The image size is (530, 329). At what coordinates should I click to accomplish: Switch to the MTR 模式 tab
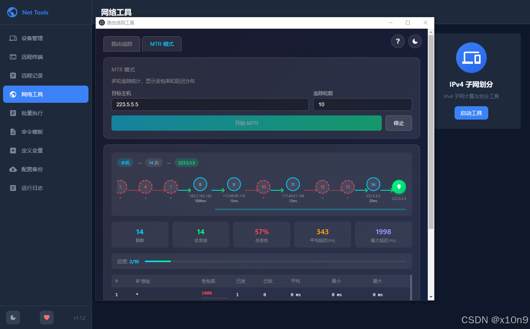point(162,44)
